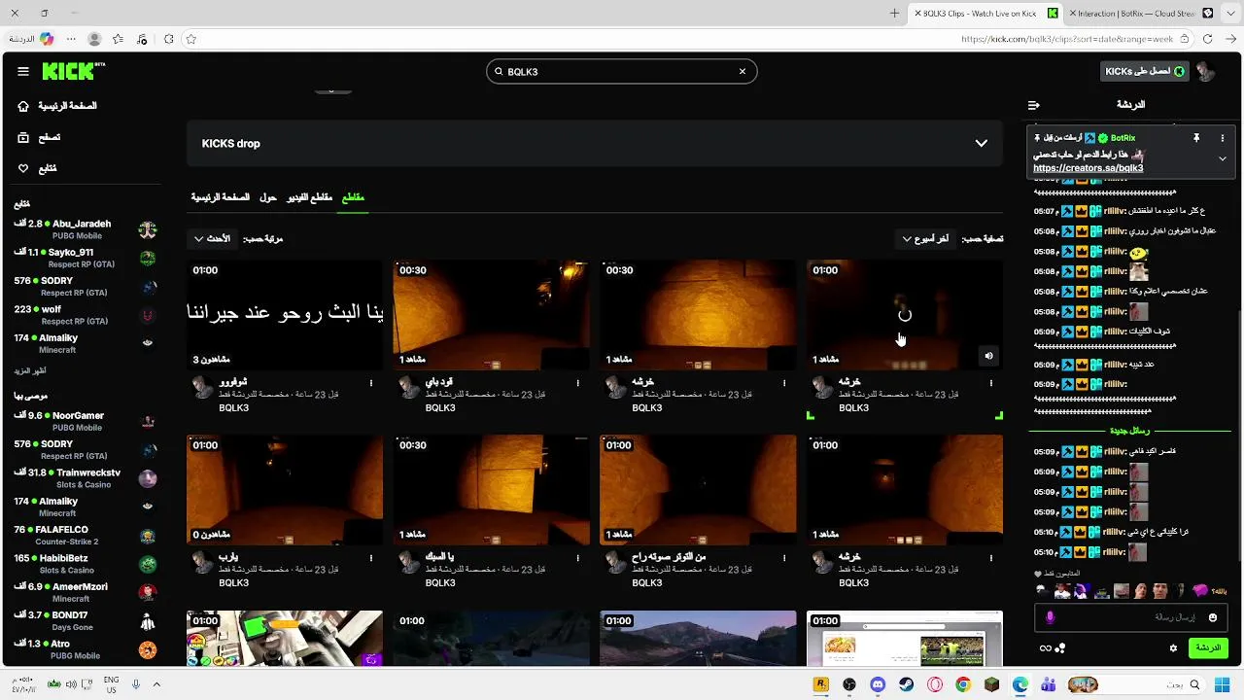Play the first clip with Arabic text thumbnail
The width and height of the screenshot is (1244, 700).
(x=285, y=315)
